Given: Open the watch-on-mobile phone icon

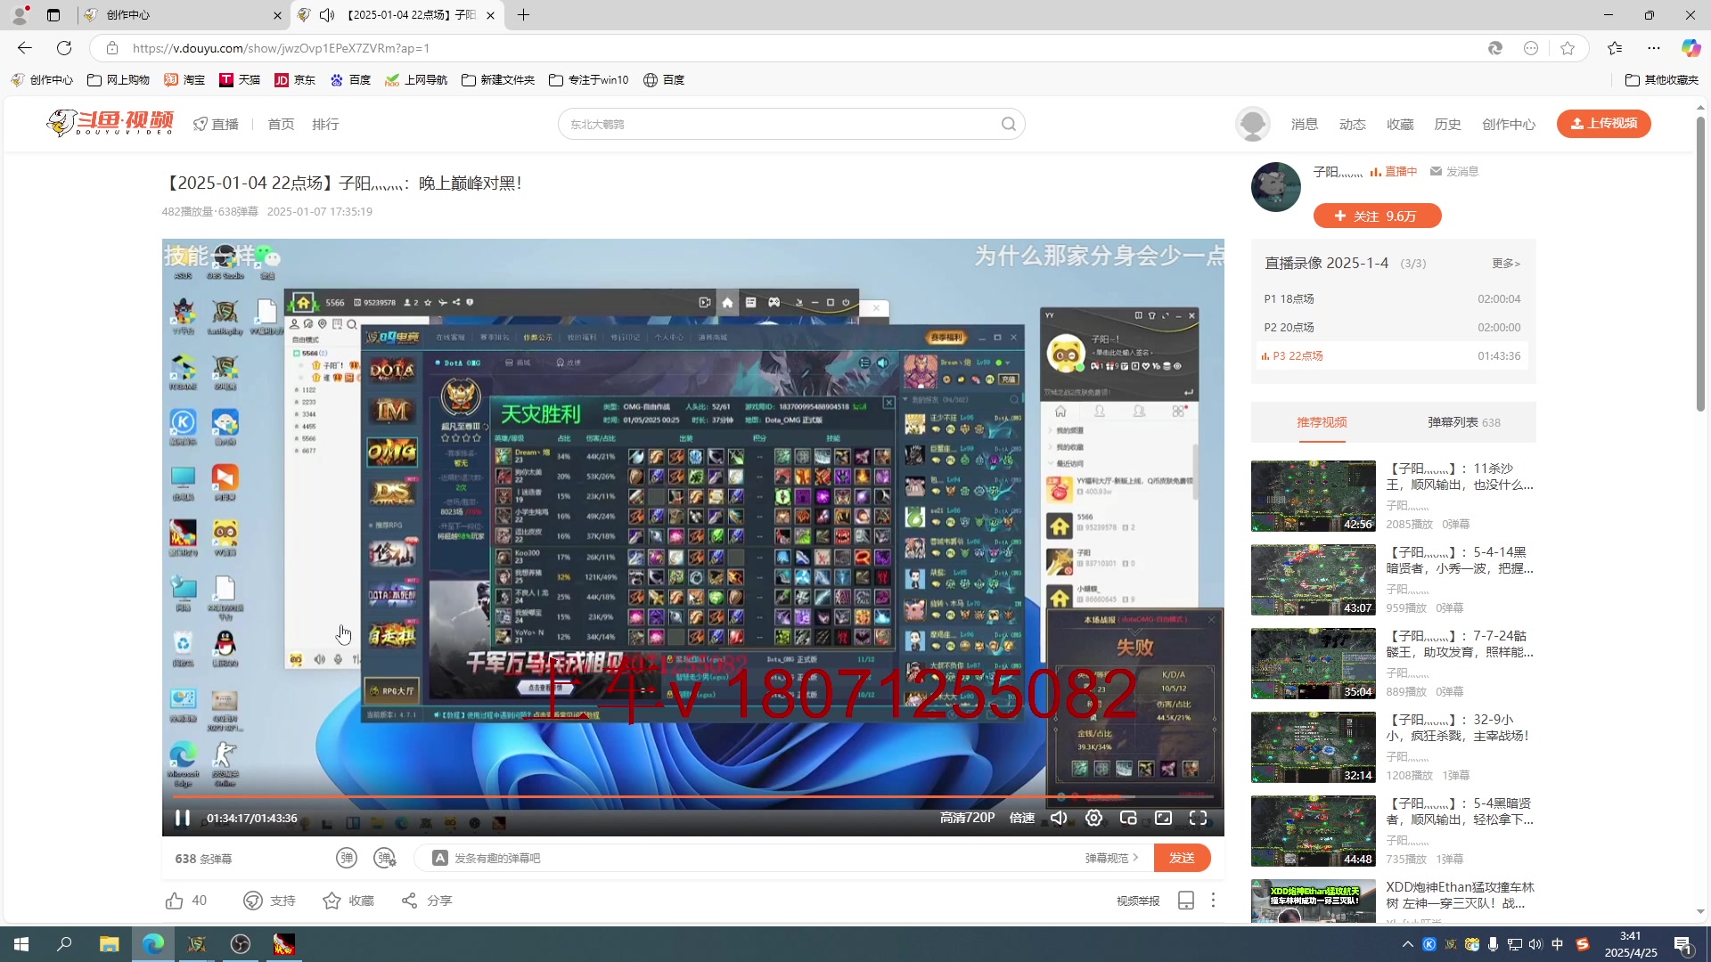Looking at the screenshot, I should coord(1186,901).
